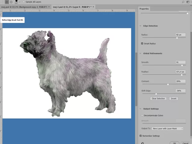Click the search magnifier icon at top right

(183, 2)
